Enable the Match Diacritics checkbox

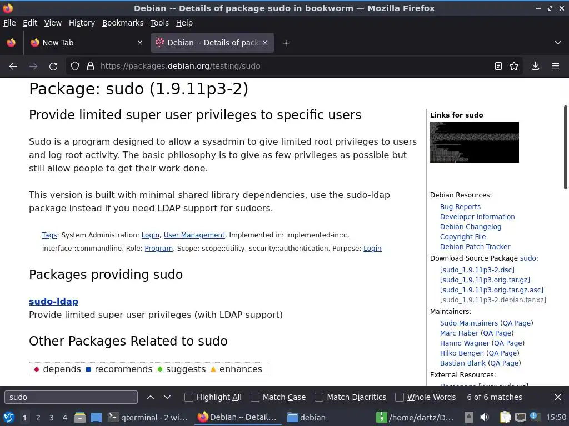[x=319, y=397]
